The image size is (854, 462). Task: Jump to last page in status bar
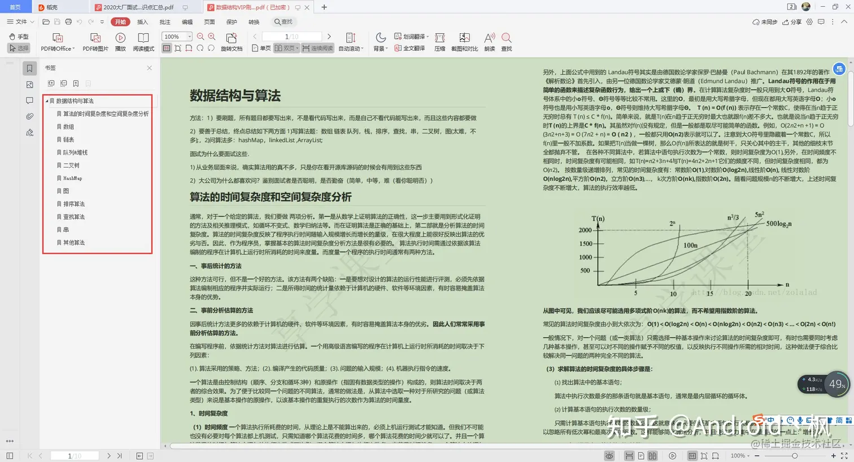[120, 456]
